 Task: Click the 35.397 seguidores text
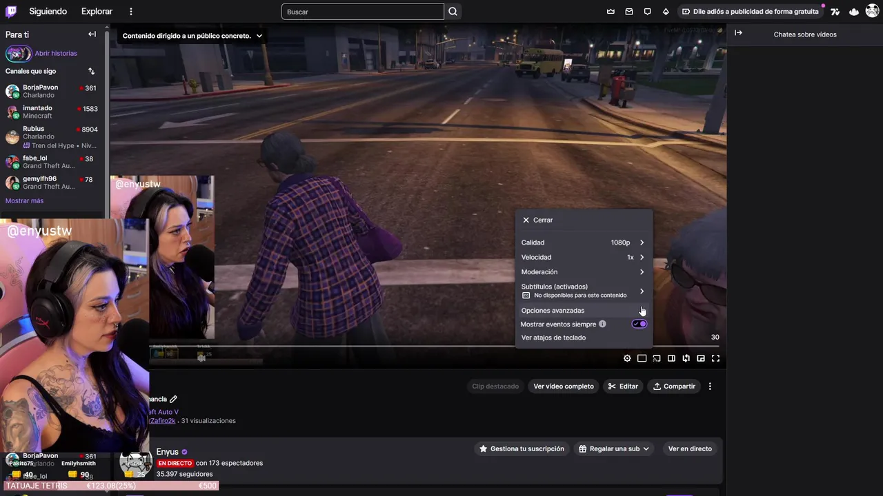[x=184, y=474]
